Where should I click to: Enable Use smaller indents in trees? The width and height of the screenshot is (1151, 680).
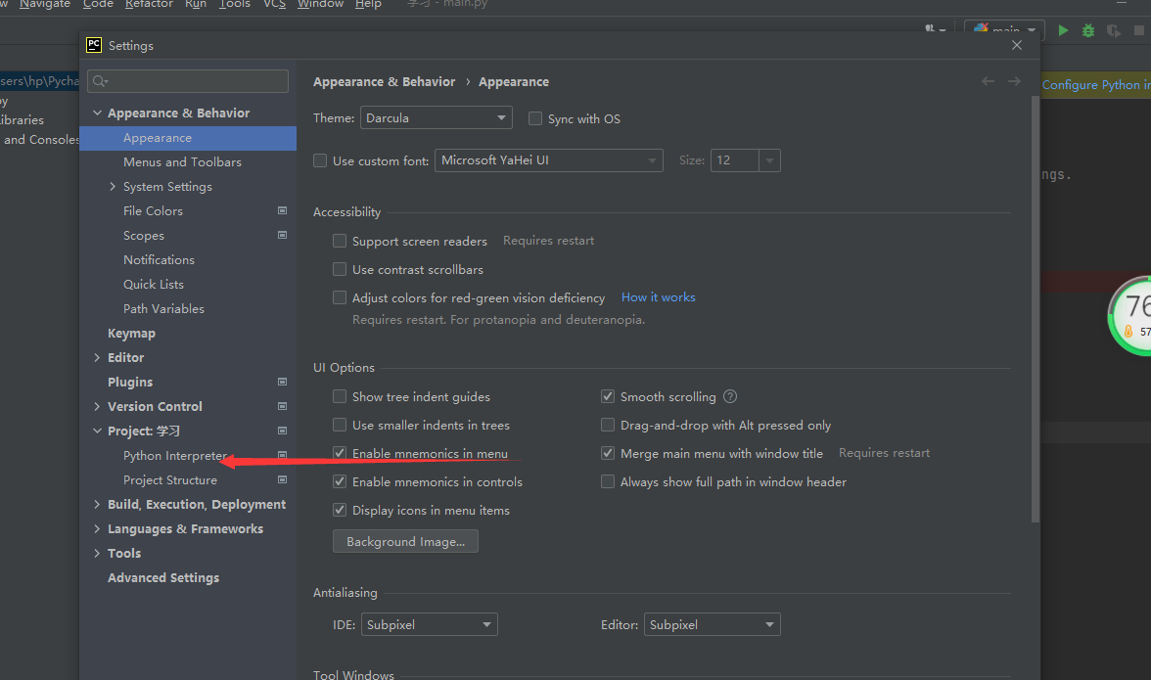click(x=339, y=425)
